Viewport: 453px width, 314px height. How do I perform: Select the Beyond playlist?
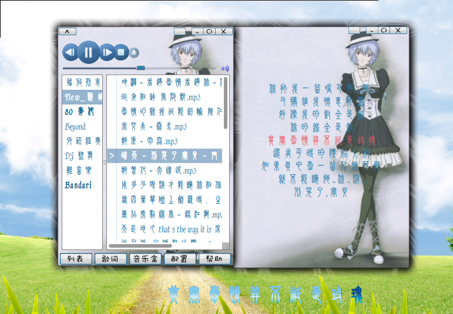tap(82, 126)
